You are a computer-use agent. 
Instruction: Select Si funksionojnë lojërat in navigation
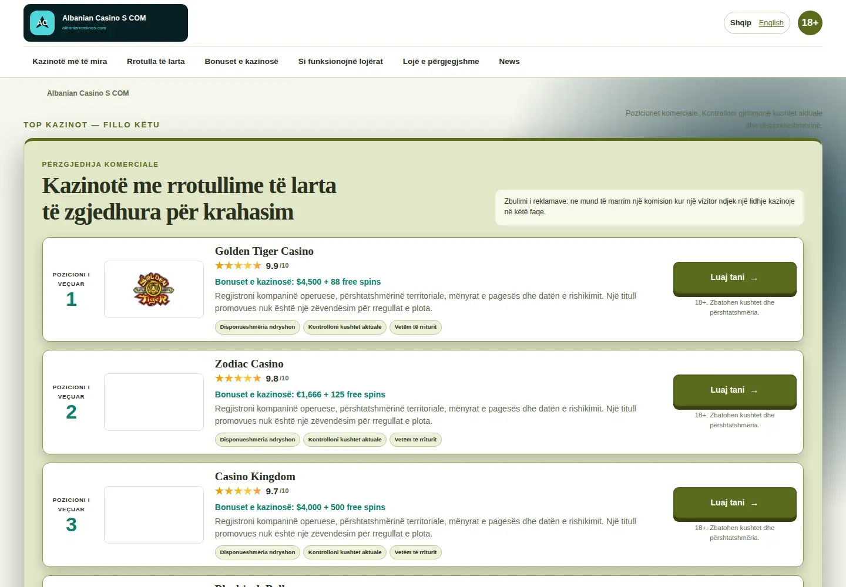pyautogui.click(x=341, y=62)
